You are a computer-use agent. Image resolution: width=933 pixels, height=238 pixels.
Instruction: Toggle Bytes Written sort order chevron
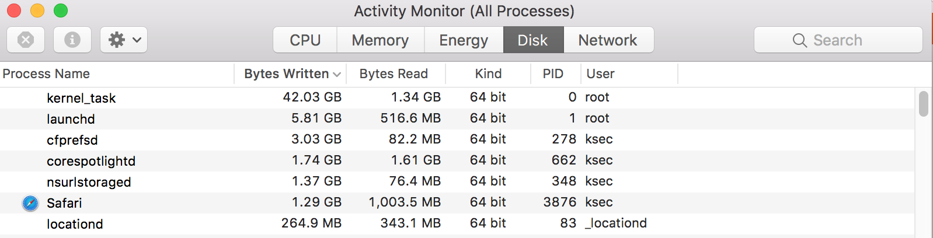pyautogui.click(x=337, y=74)
